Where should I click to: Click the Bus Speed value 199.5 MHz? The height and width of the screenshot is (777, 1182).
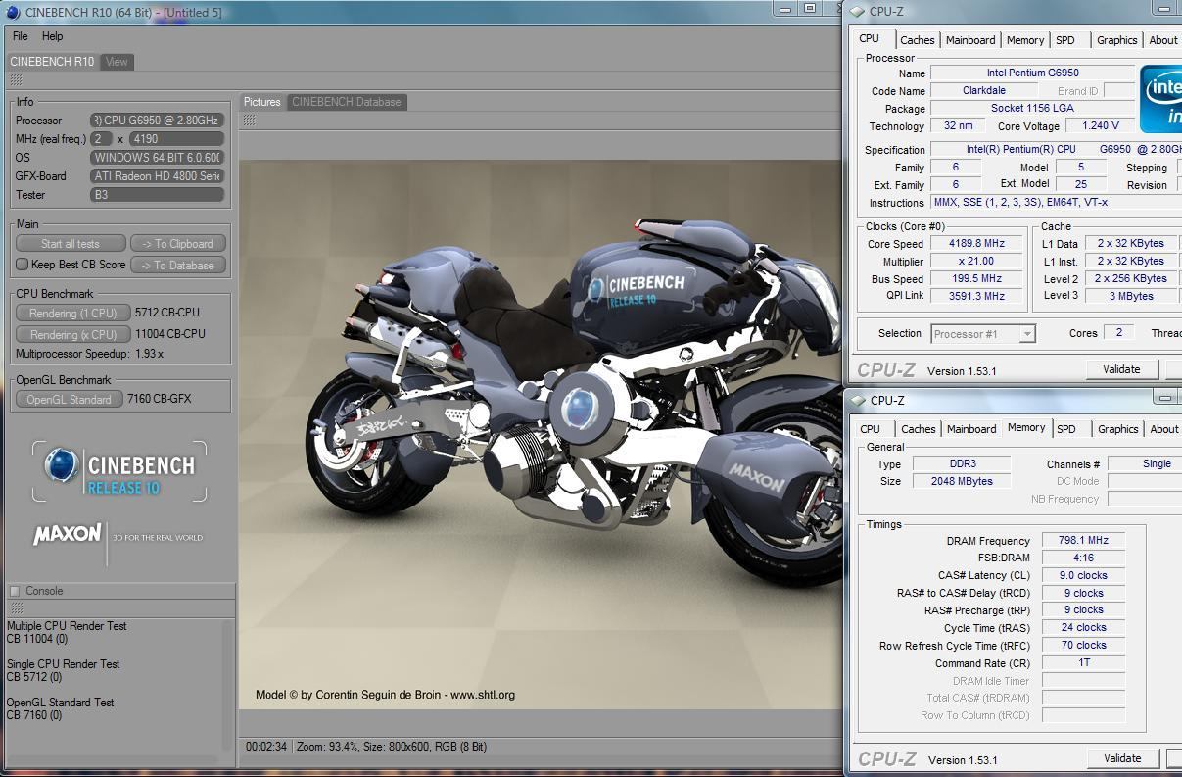tap(976, 279)
